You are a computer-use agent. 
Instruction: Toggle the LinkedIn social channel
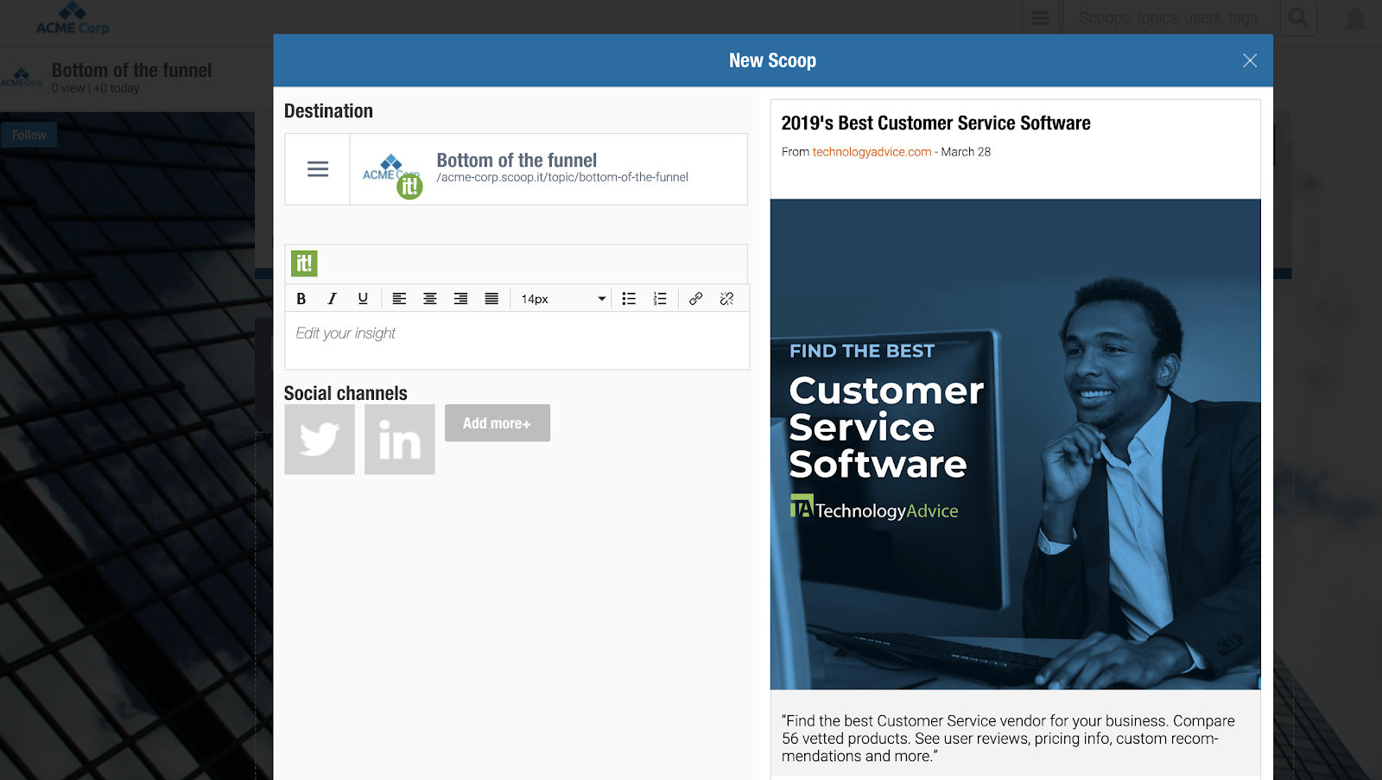click(x=400, y=440)
